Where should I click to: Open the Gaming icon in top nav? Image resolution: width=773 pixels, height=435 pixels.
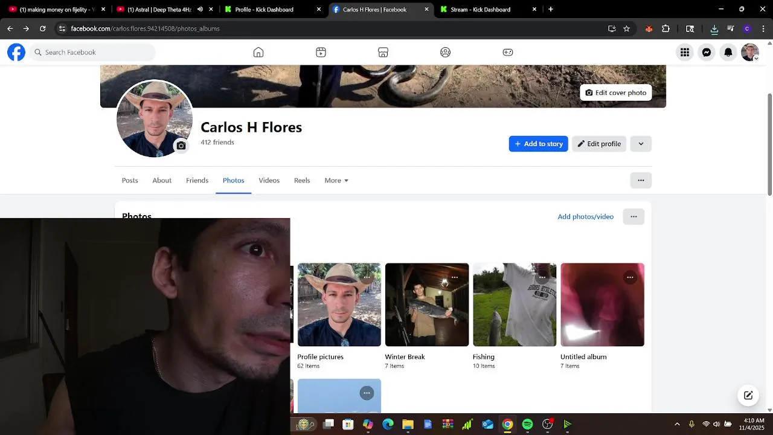508,52
